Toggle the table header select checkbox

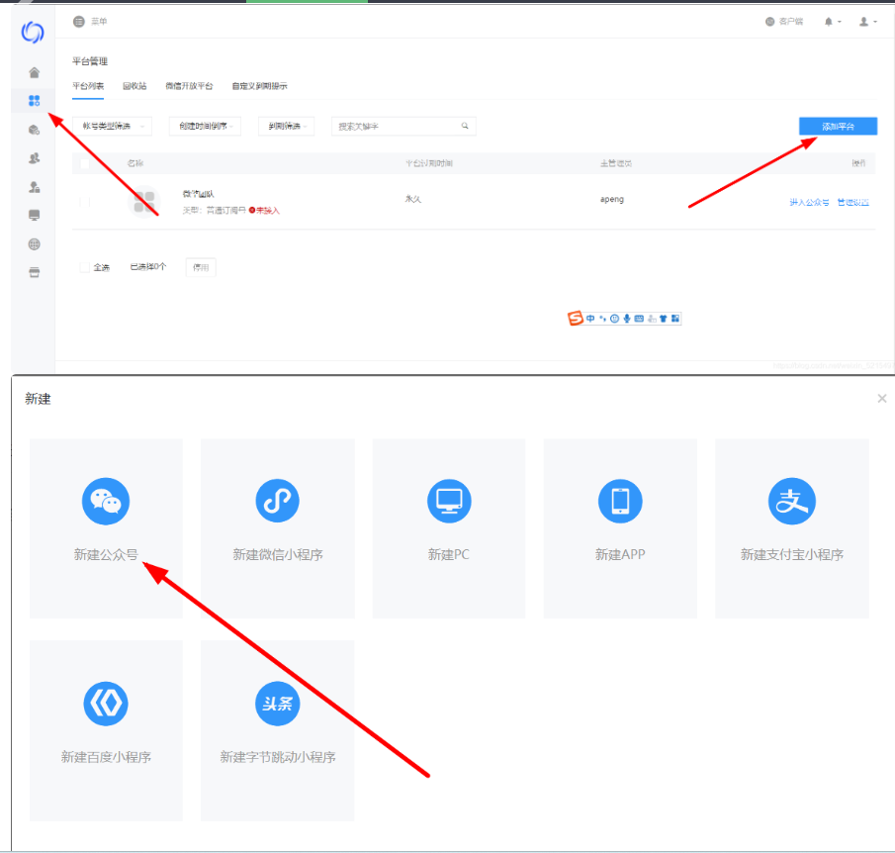pyautogui.click(x=84, y=162)
